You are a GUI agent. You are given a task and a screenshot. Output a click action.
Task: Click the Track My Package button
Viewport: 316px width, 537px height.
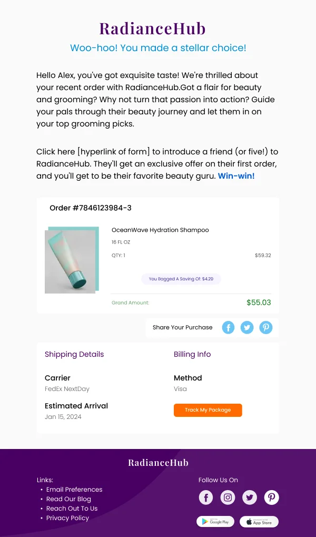[x=208, y=410]
